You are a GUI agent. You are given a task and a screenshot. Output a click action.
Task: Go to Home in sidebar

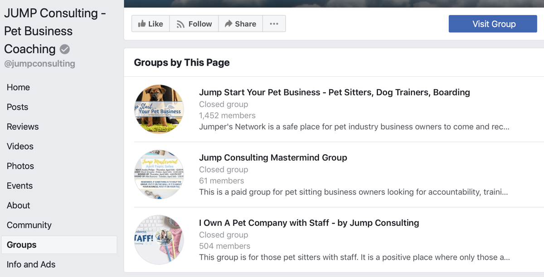(18, 87)
